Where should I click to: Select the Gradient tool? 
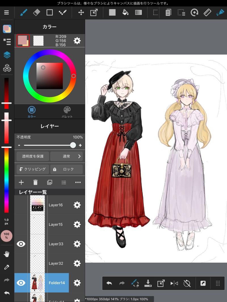pos(138,12)
